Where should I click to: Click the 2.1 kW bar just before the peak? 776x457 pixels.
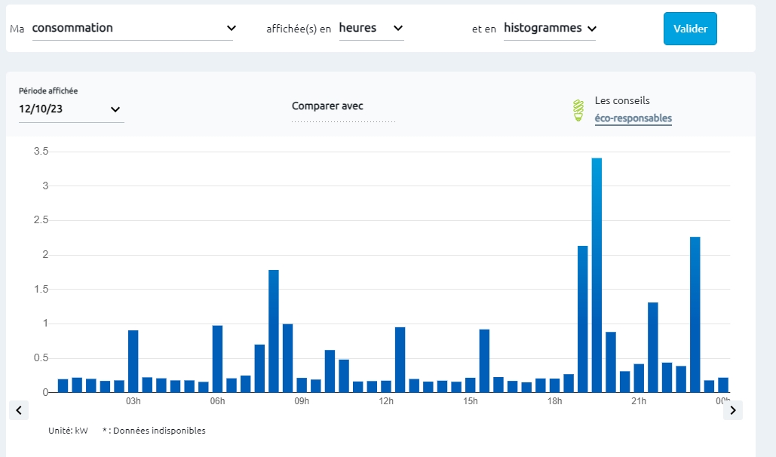(x=583, y=319)
